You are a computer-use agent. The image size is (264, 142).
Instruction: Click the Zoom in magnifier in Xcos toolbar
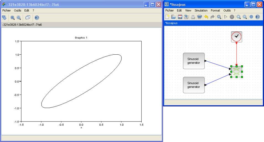click(238, 17)
